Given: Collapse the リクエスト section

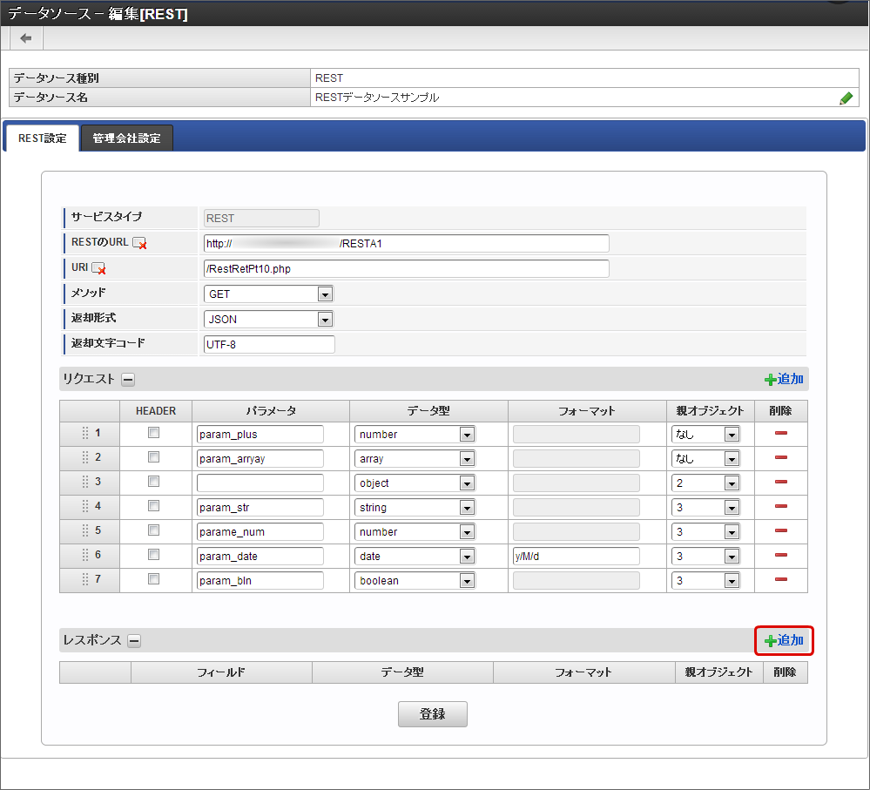Looking at the screenshot, I should 127,379.
